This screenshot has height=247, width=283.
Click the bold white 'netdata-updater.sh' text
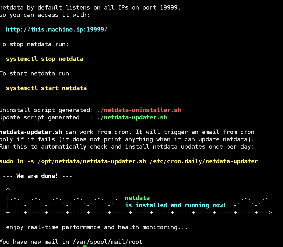tap(31, 132)
